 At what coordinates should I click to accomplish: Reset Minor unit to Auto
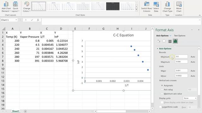193,76
